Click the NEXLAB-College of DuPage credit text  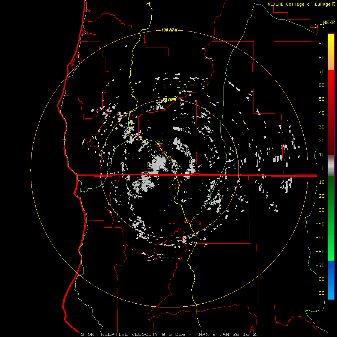[299, 4]
